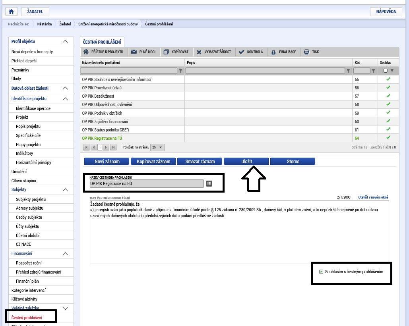Click the Text čestného prohlášení text area
Image resolution: width=409 pixels, height=326 pixels.
coord(239,232)
